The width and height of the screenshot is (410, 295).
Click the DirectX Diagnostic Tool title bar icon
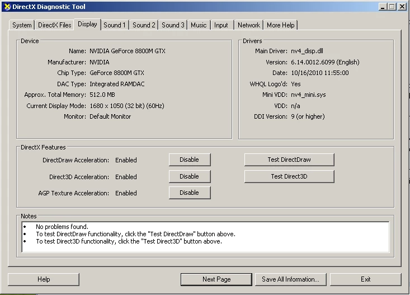[7, 7]
